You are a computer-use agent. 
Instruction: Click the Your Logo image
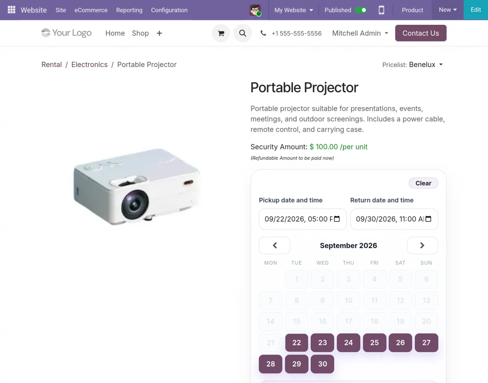pyautogui.click(x=66, y=33)
